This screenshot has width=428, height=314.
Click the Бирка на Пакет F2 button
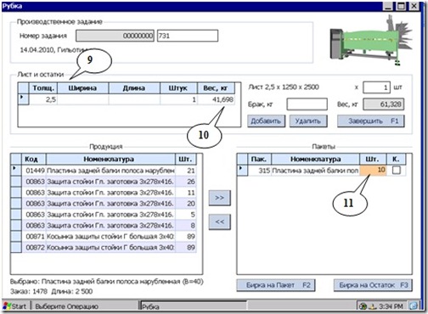point(276,285)
